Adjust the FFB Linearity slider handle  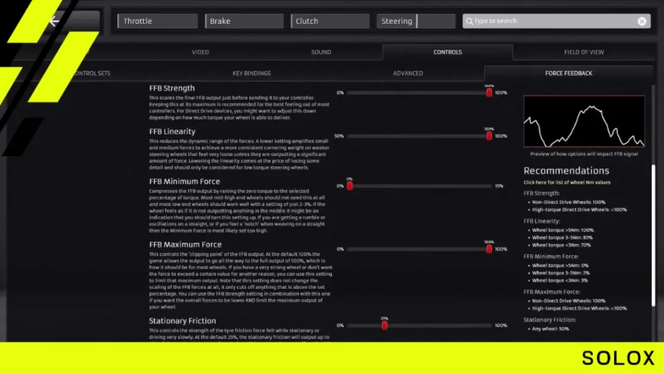[x=489, y=136]
